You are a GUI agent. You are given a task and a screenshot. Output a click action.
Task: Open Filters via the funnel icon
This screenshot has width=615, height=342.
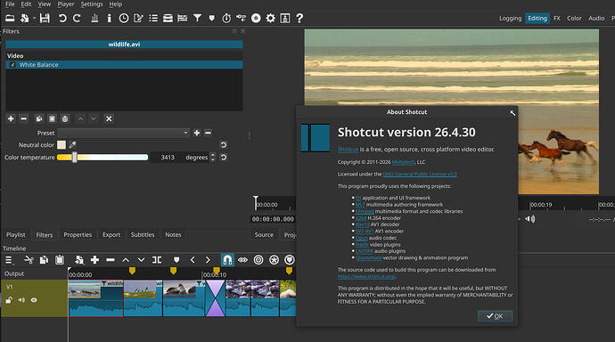pyautogui.click(x=197, y=18)
